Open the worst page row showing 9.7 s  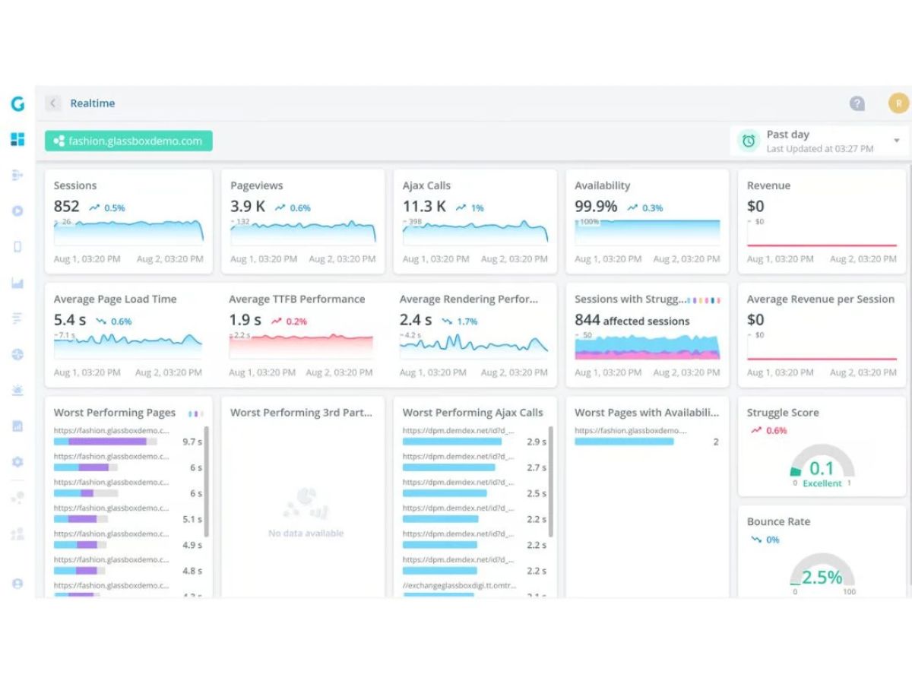128,437
